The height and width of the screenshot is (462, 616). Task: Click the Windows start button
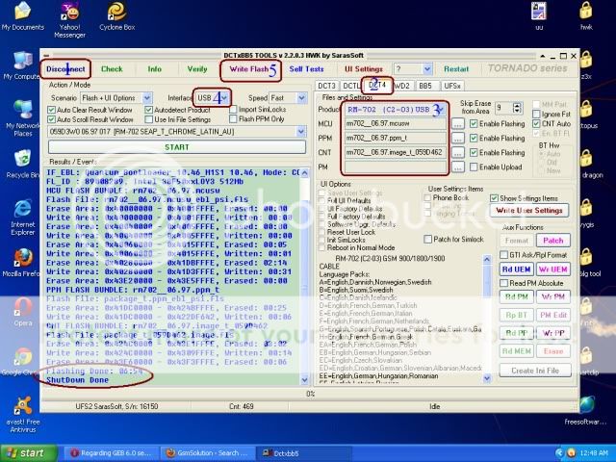28,453
